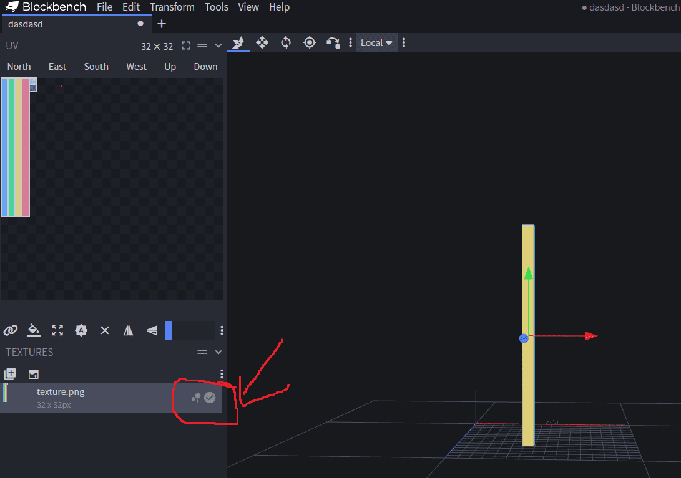Open the Transform menu
This screenshot has height=478, width=681.
click(x=172, y=7)
